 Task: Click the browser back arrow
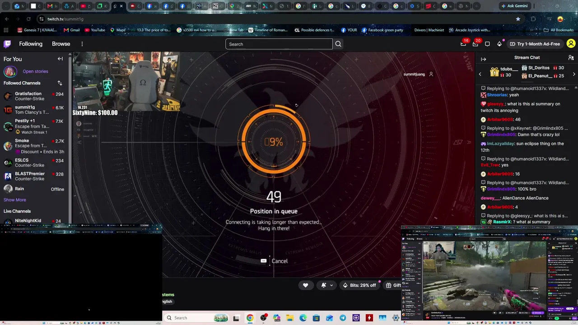click(7, 19)
